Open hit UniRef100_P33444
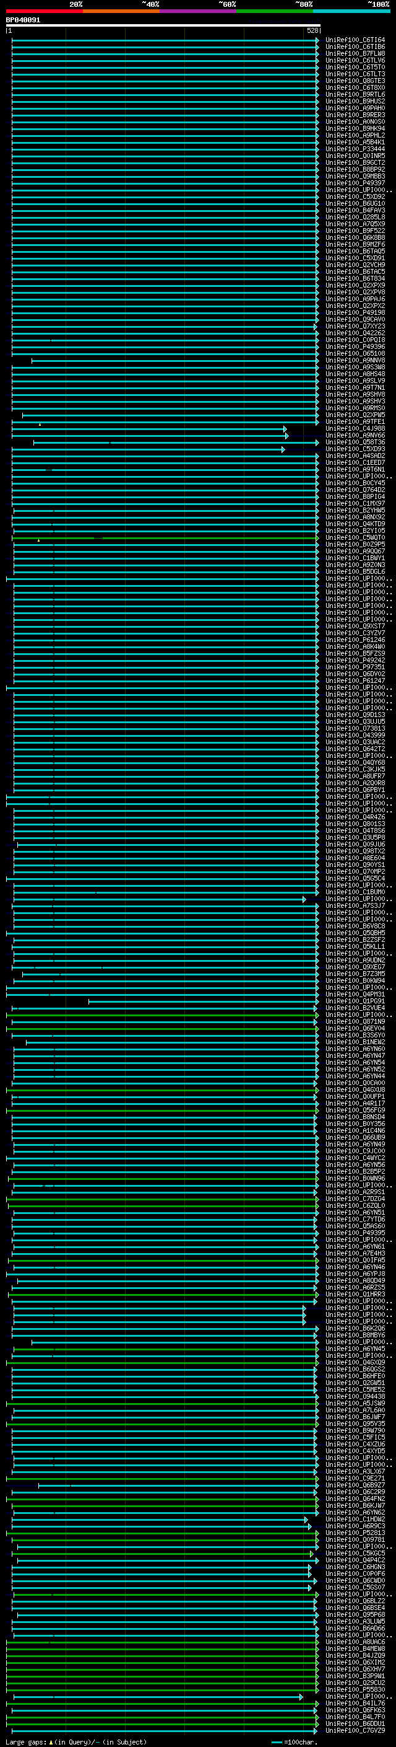The height and width of the screenshot is (1747, 396). 355,149
